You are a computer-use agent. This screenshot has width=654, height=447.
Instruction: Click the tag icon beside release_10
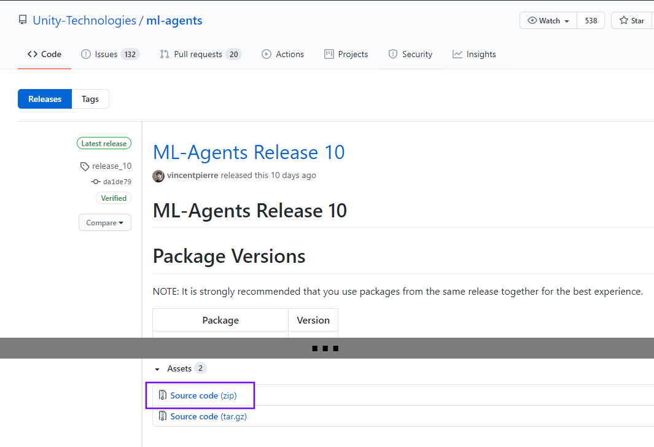[x=85, y=166]
